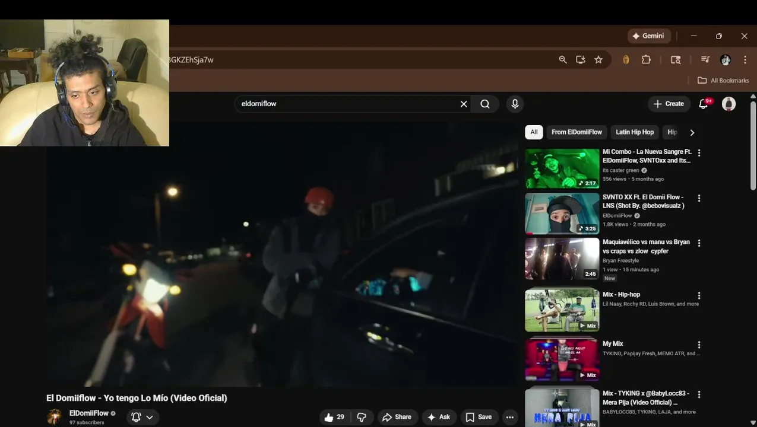Open options menu for Mix - Hip-hop
The image size is (757, 427).
click(x=699, y=295)
